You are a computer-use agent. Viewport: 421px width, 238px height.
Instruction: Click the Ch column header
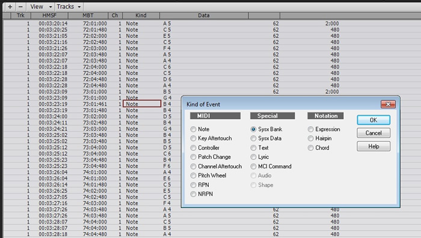115,16
